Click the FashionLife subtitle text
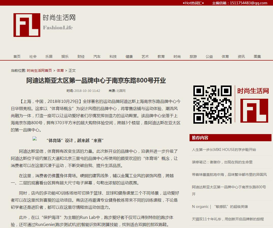 58,27
